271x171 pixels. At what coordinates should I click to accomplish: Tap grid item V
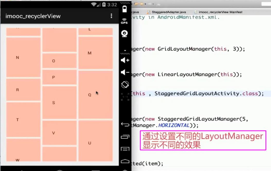(x=59, y=133)
